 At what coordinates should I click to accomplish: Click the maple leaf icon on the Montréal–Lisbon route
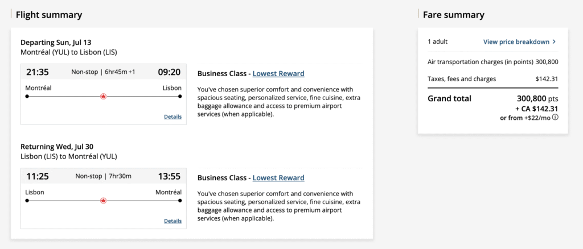103,96
